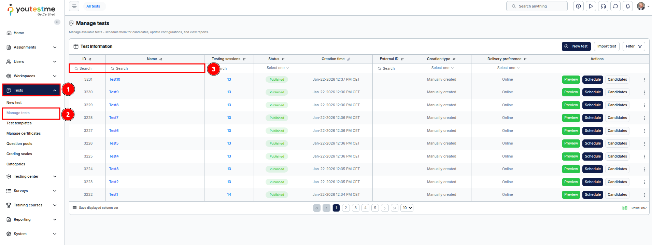Click the hamburger menu icon in top bar
The image size is (652, 245).
pyautogui.click(x=74, y=6)
